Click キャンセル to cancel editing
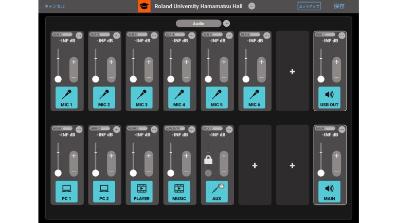The width and height of the screenshot is (396, 223). click(x=55, y=6)
